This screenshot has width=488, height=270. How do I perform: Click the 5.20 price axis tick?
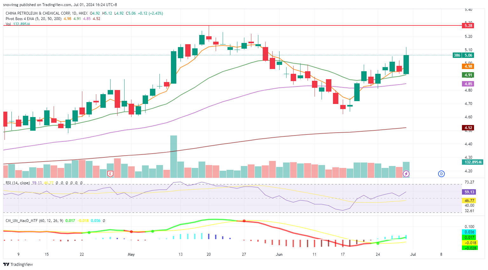coord(468,37)
